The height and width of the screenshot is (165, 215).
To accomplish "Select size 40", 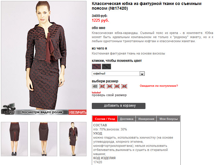I will [95, 86].
